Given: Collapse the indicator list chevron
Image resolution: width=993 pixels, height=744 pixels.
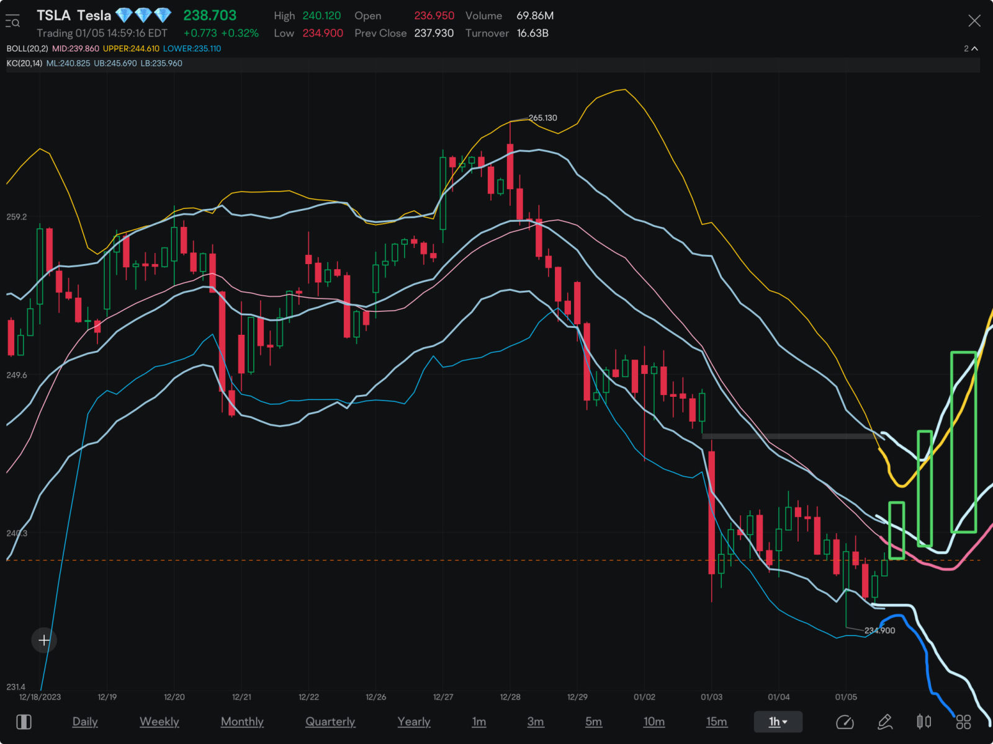Looking at the screenshot, I should (x=974, y=48).
